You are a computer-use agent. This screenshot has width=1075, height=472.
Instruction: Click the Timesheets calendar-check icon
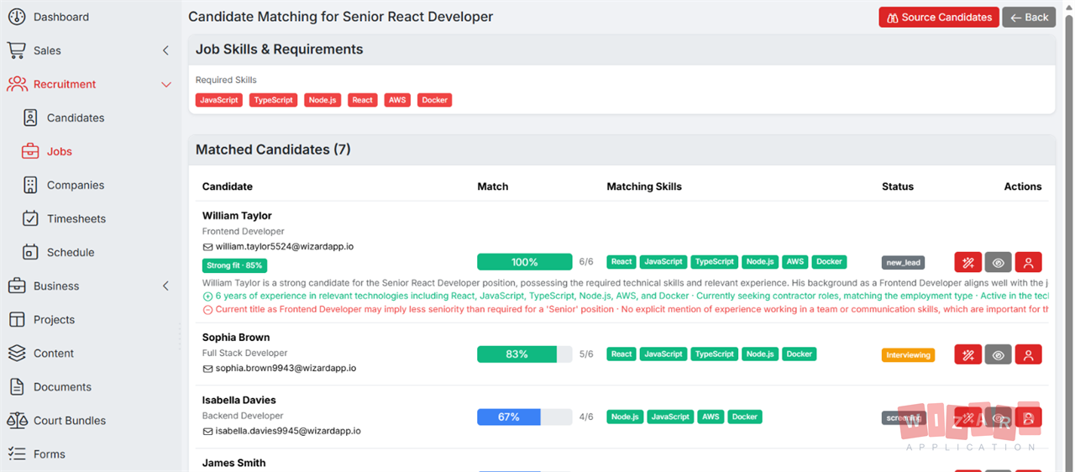[30, 218]
